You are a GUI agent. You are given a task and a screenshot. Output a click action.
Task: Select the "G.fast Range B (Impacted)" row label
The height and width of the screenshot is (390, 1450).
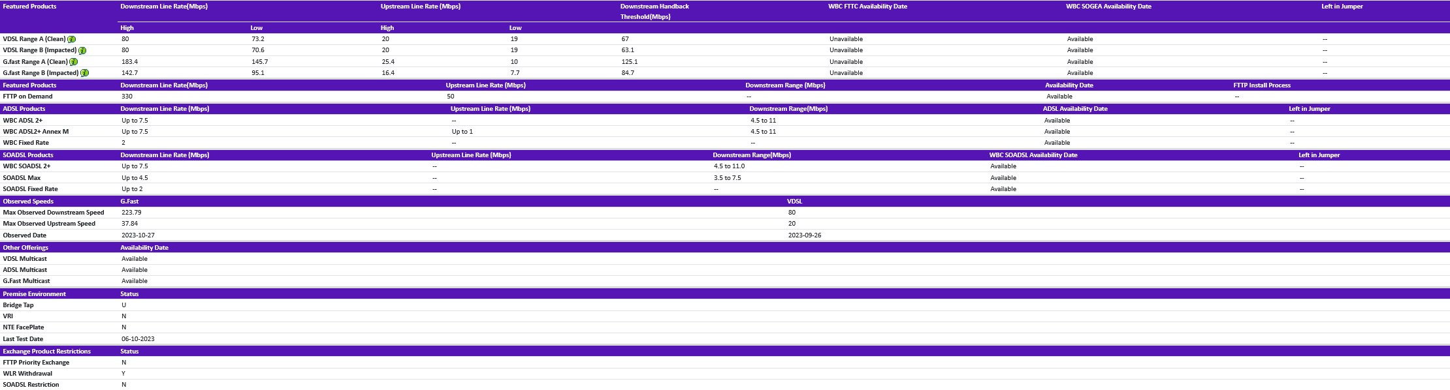pyautogui.click(x=40, y=73)
